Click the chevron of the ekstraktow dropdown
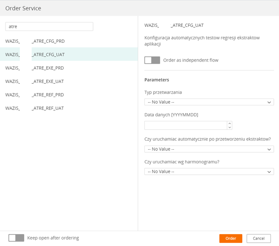279x246 pixels. pos(269,149)
